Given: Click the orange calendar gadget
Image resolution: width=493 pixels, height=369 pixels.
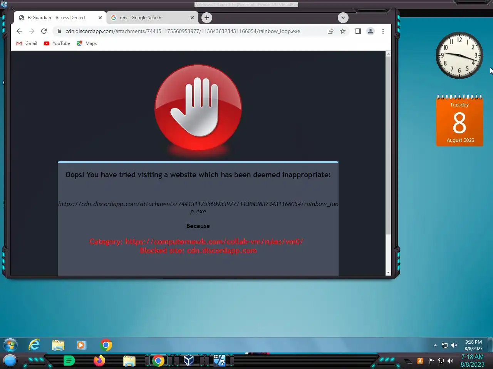Looking at the screenshot, I should click(459, 121).
